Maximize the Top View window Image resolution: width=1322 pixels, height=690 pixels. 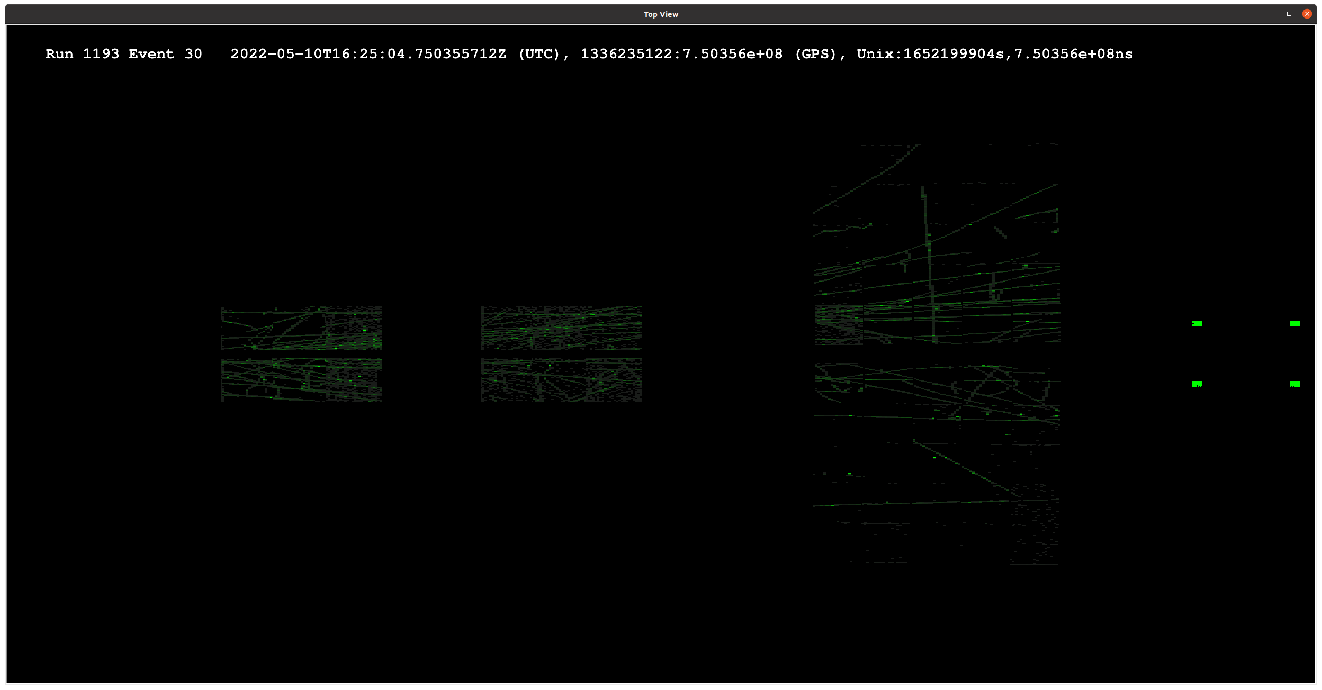1289,14
